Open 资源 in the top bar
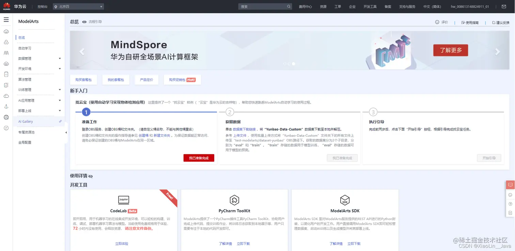515x251 pixels. (x=323, y=6)
